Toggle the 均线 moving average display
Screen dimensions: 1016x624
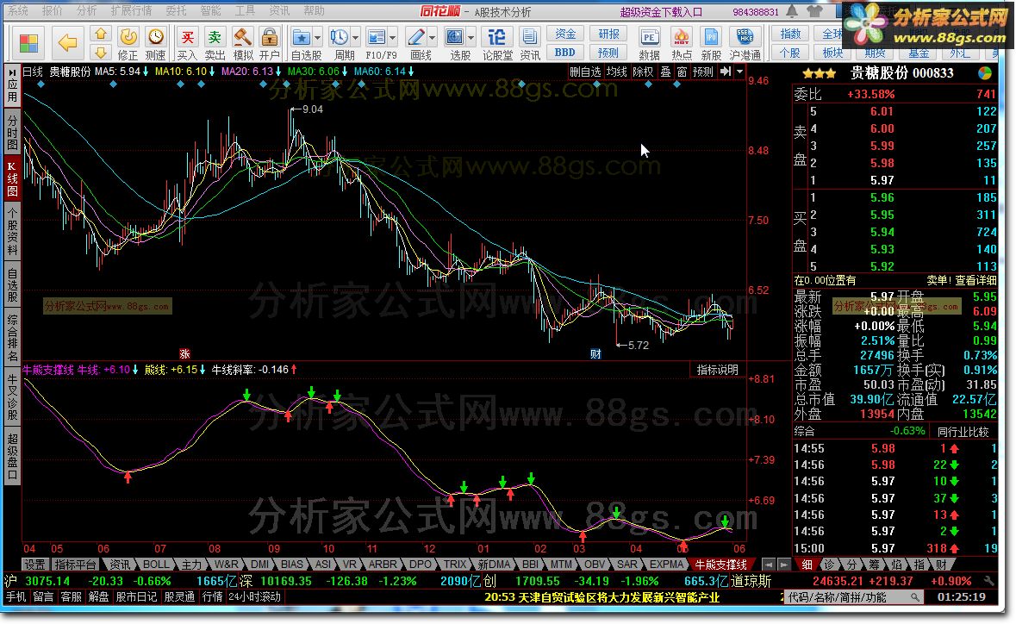(616, 72)
